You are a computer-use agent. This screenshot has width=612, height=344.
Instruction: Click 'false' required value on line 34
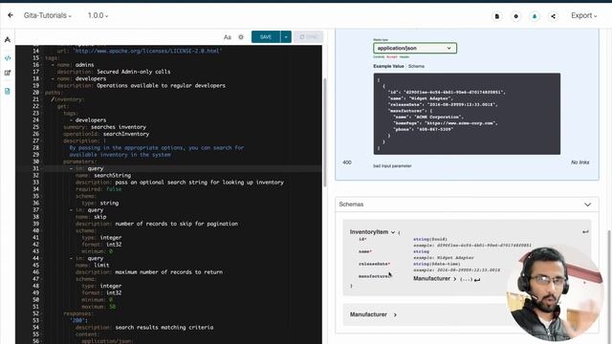(114, 189)
